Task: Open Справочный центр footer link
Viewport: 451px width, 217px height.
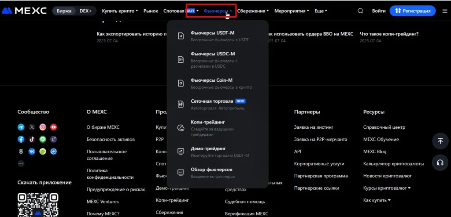Action: coord(384,127)
